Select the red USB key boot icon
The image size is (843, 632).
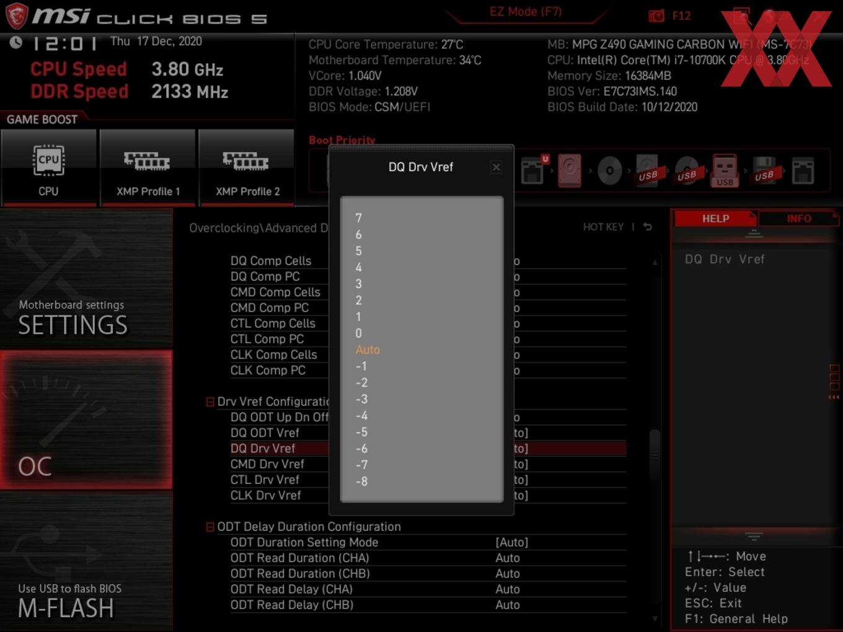click(x=725, y=171)
